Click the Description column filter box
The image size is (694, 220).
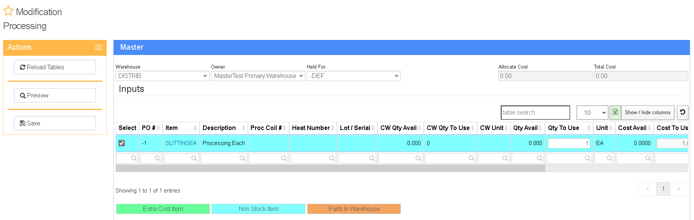(223, 158)
